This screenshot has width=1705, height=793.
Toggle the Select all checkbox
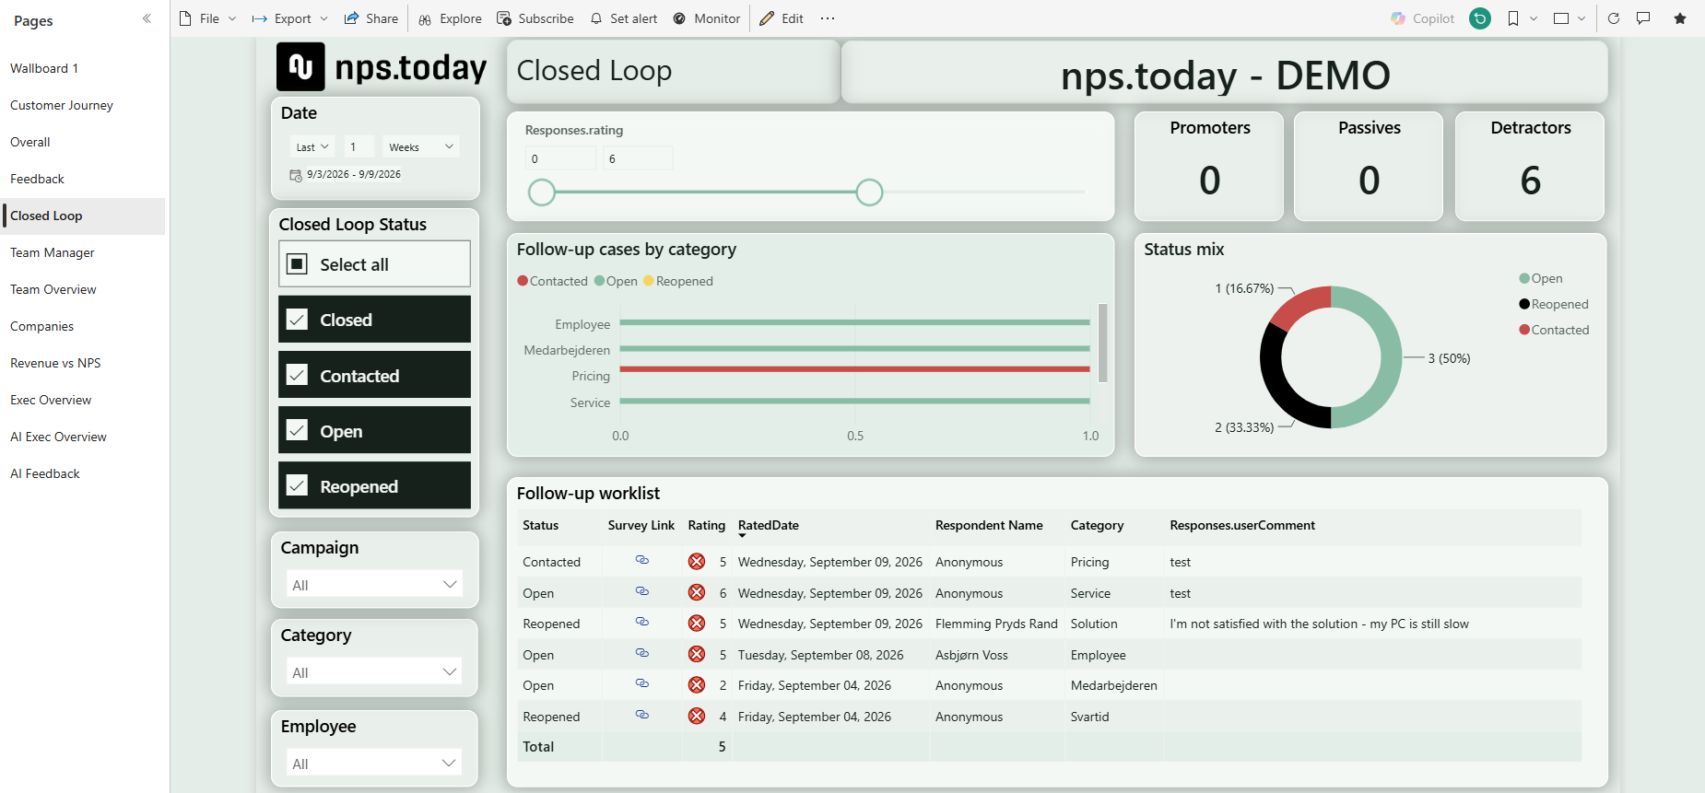pyautogui.click(x=298, y=264)
